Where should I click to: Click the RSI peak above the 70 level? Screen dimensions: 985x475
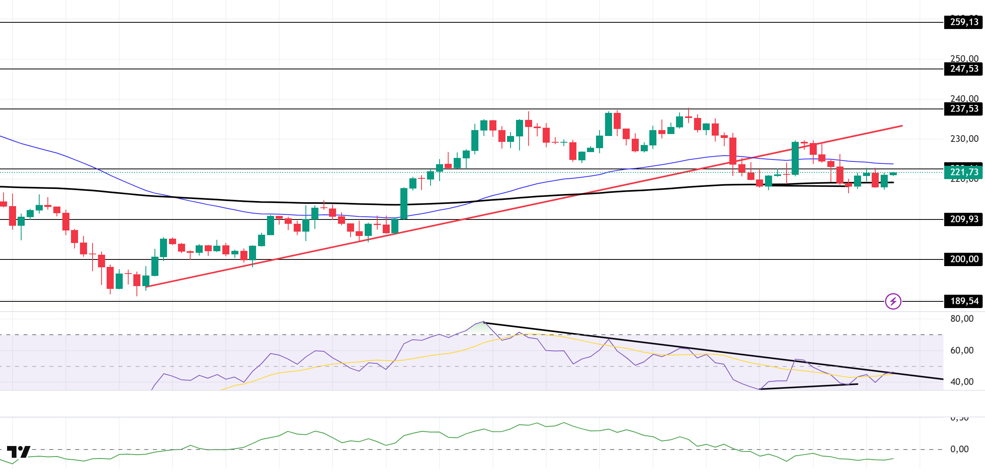[483, 322]
